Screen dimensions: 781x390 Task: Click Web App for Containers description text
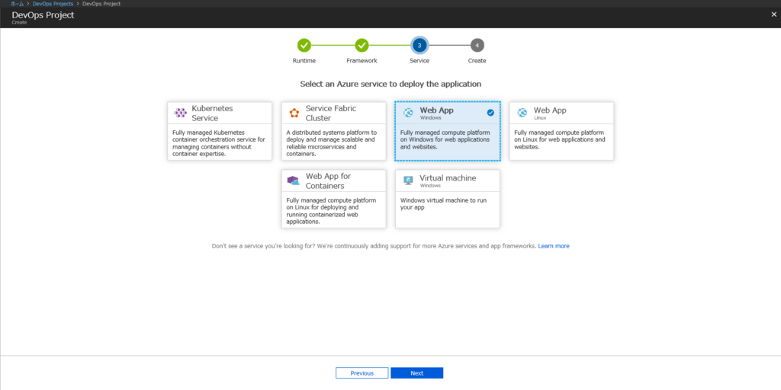[x=329, y=211]
